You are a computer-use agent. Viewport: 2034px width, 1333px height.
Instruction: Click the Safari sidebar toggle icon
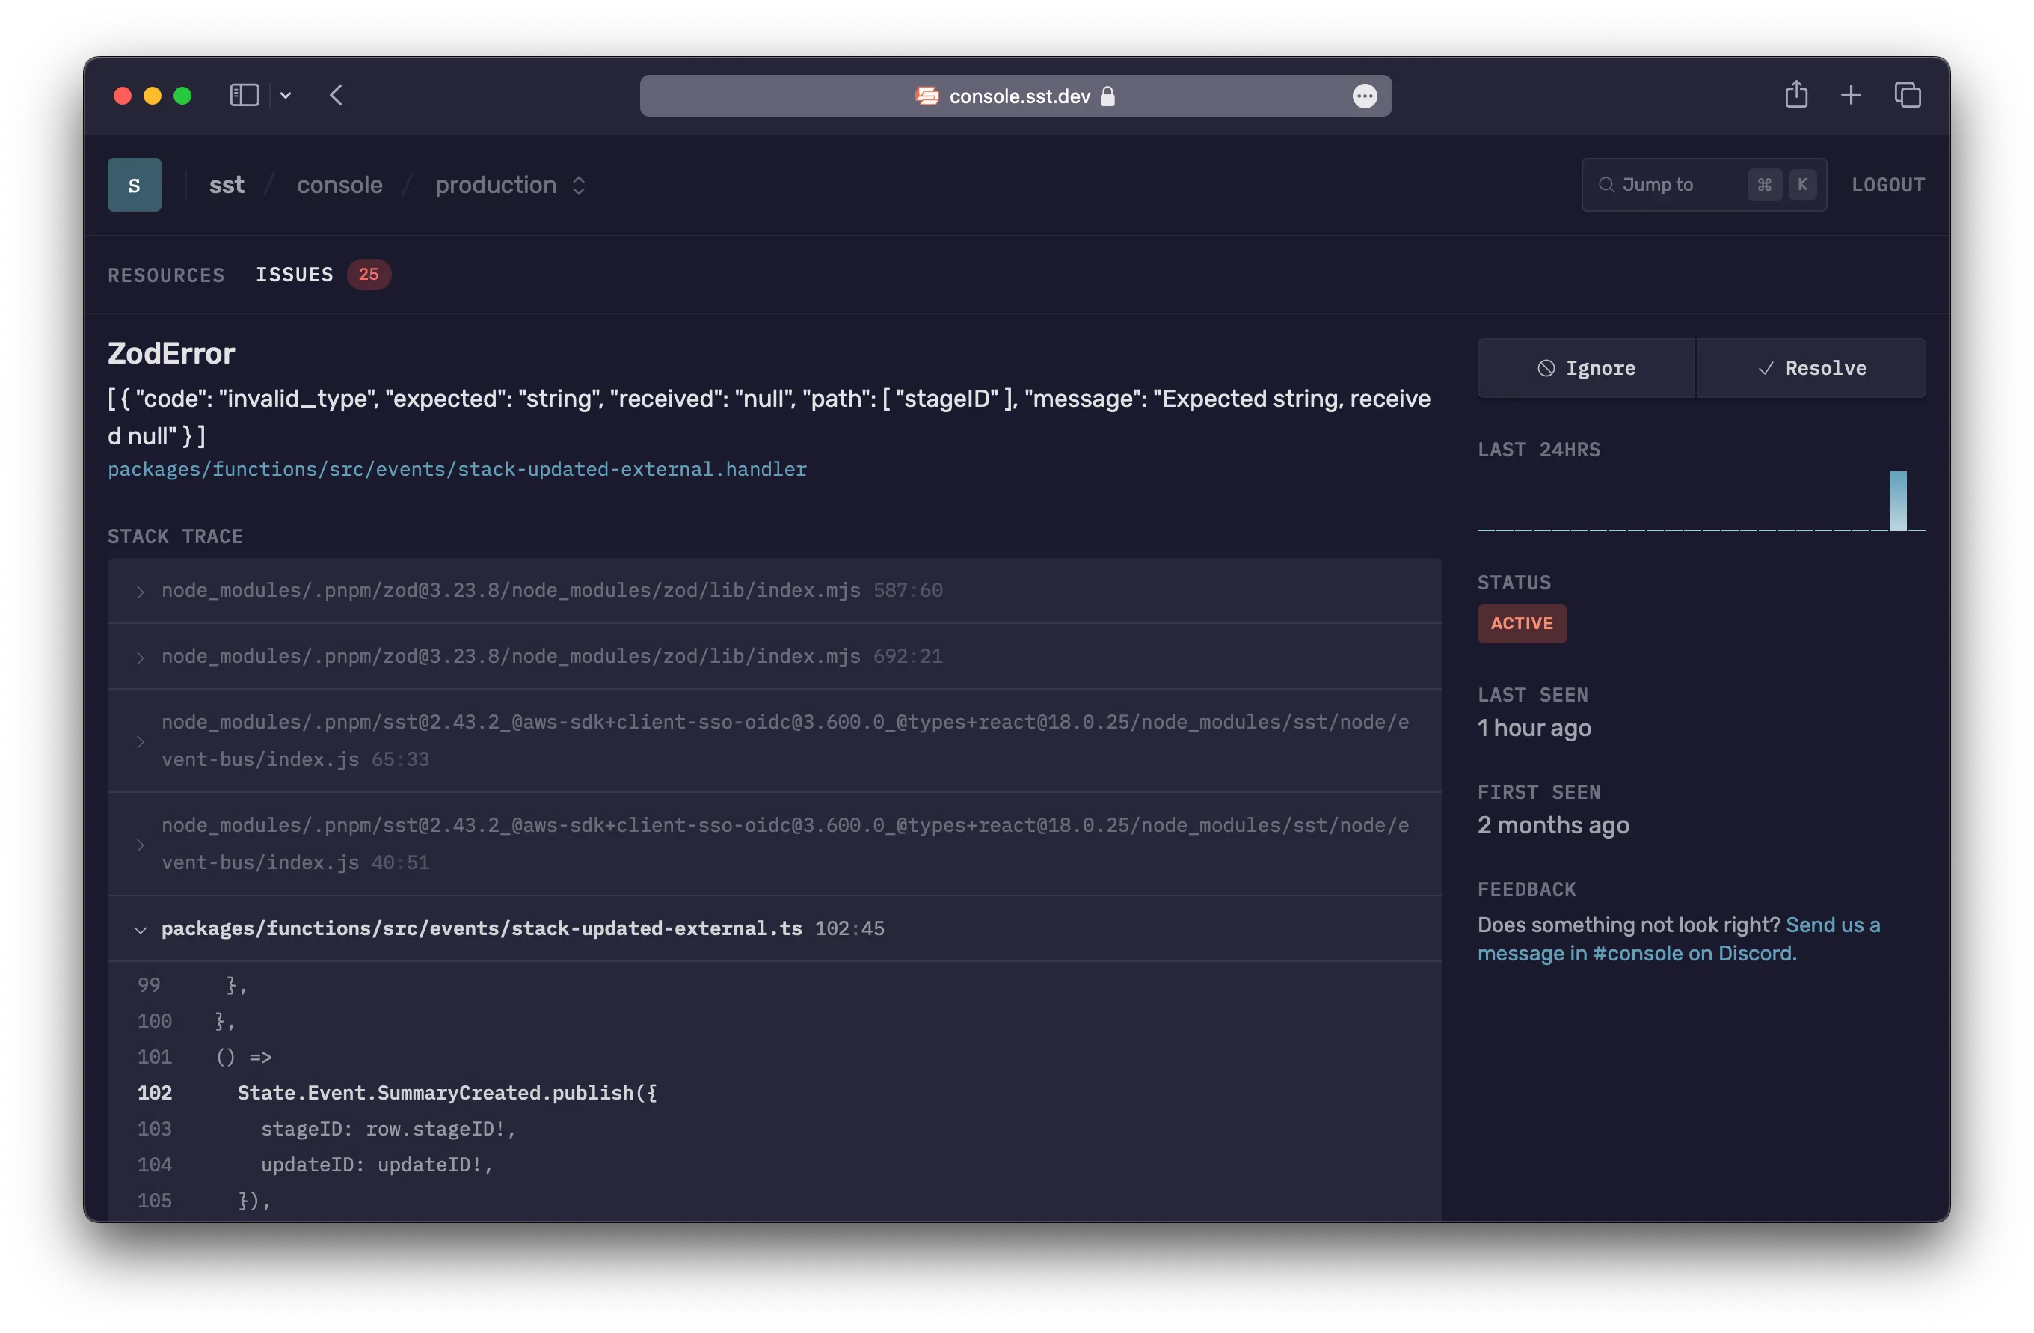pyautogui.click(x=244, y=95)
